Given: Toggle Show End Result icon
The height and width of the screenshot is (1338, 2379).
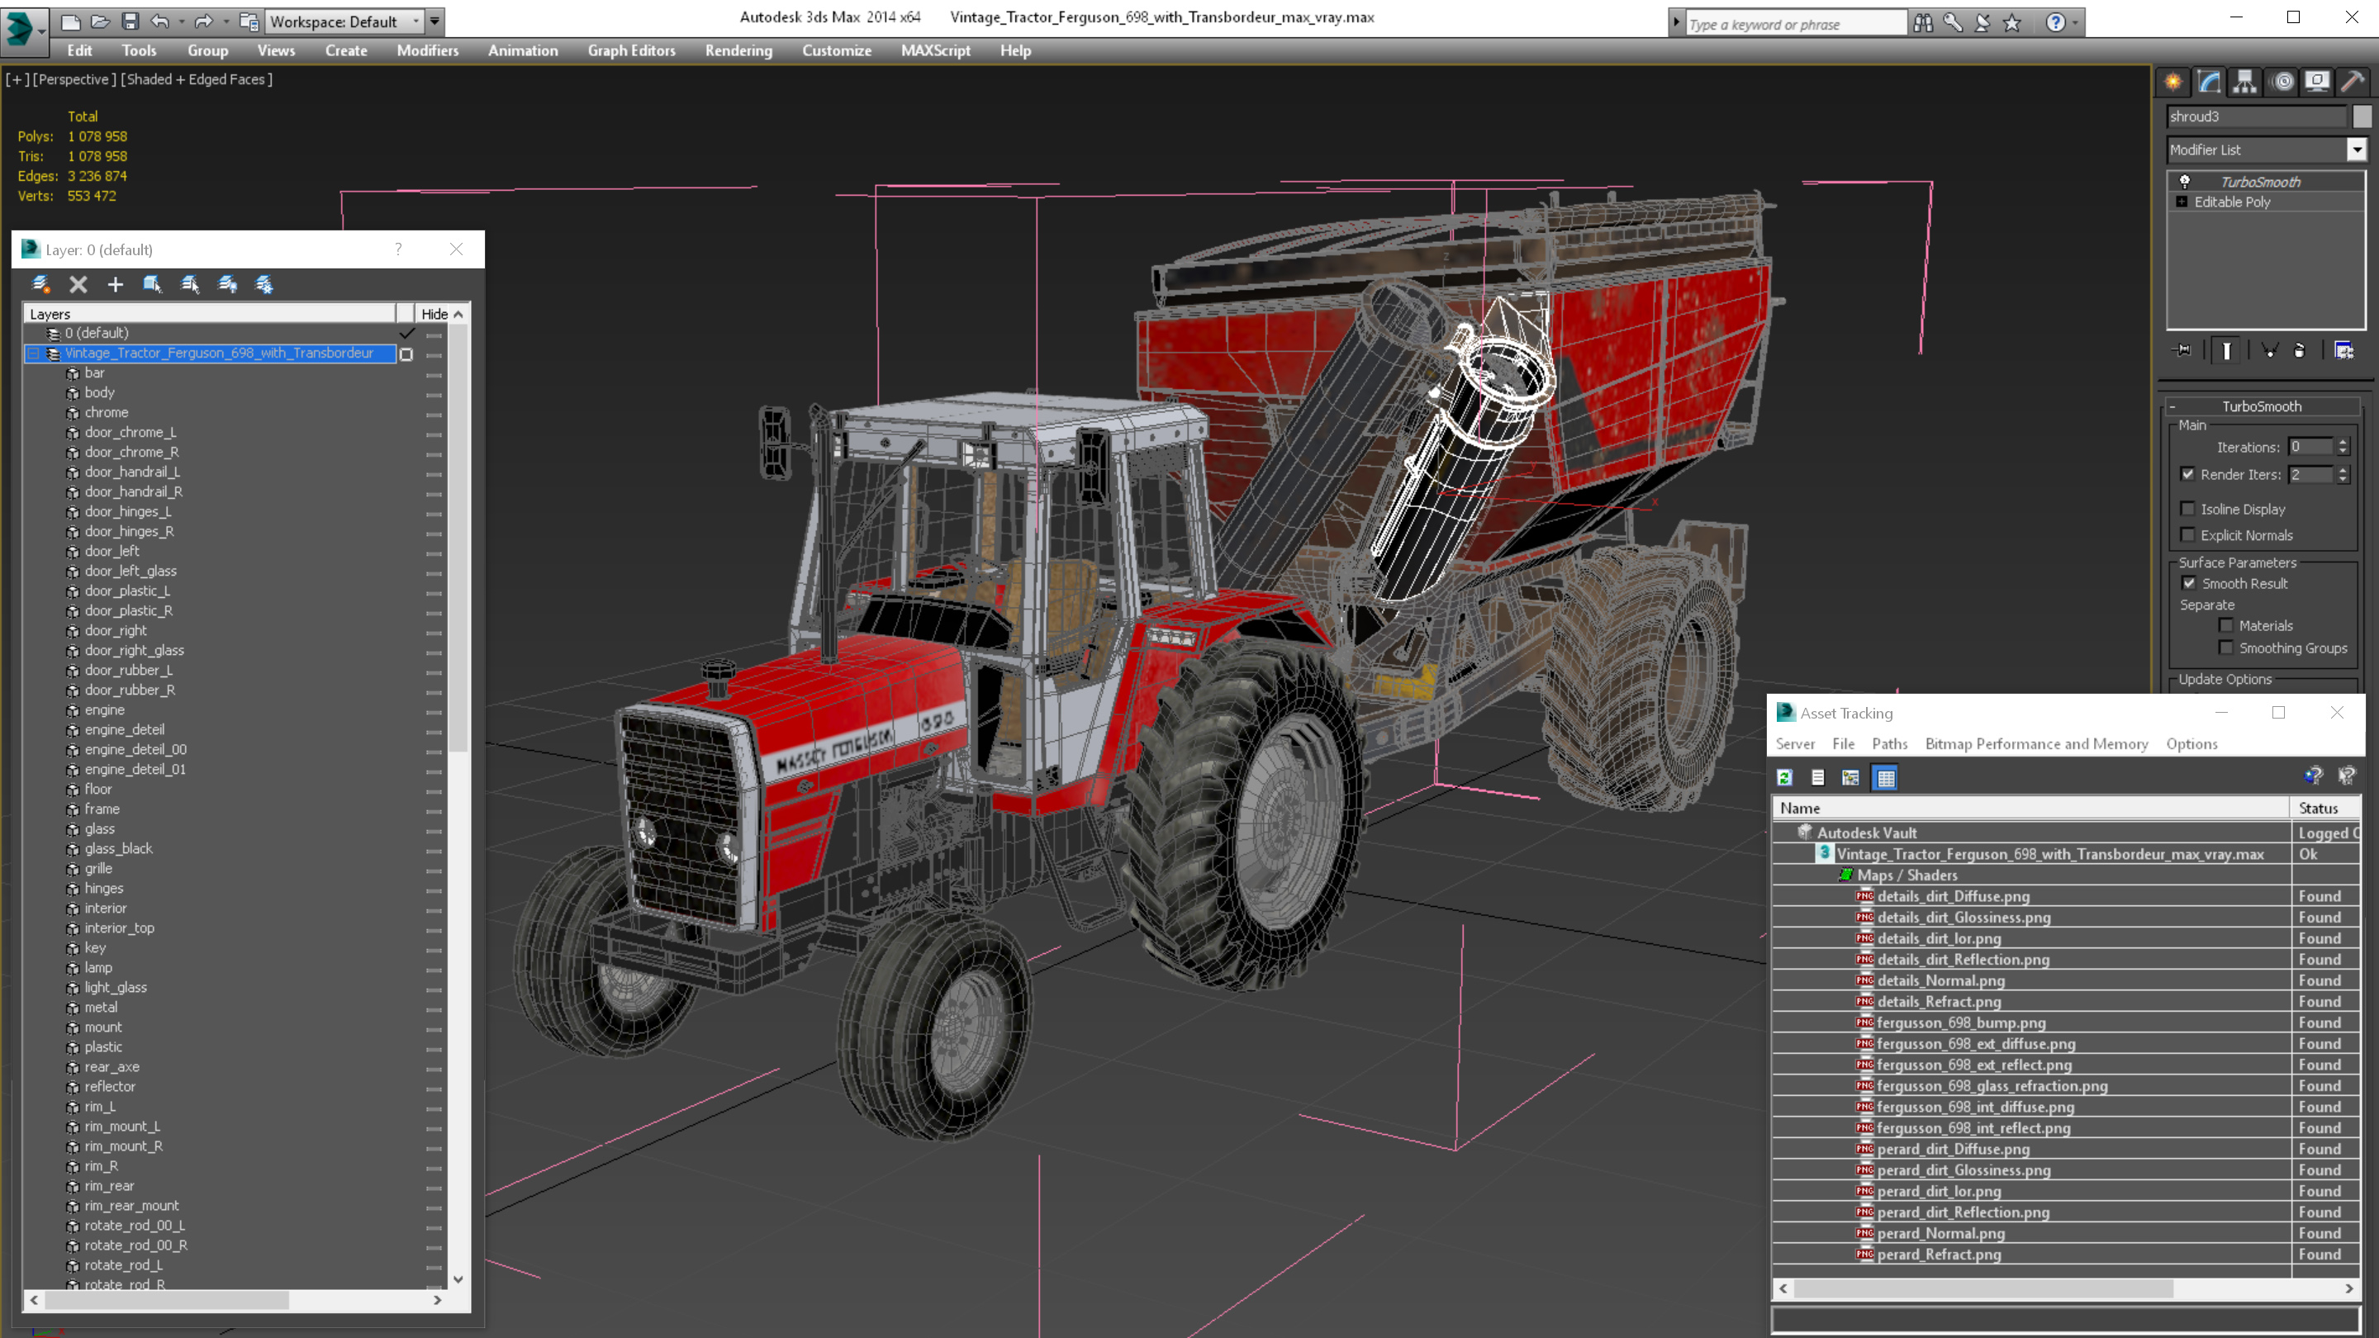Looking at the screenshot, I should coord(2227,350).
